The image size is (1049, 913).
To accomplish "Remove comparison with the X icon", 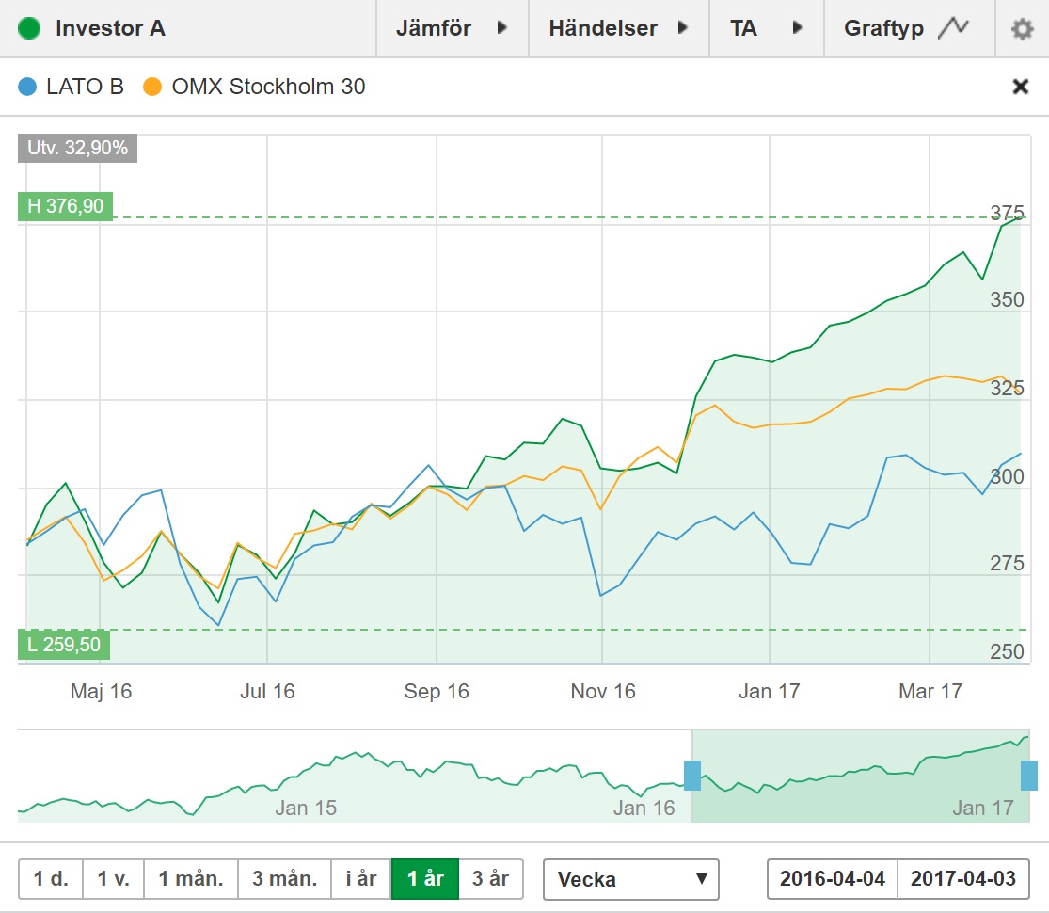I will pyautogui.click(x=1020, y=87).
